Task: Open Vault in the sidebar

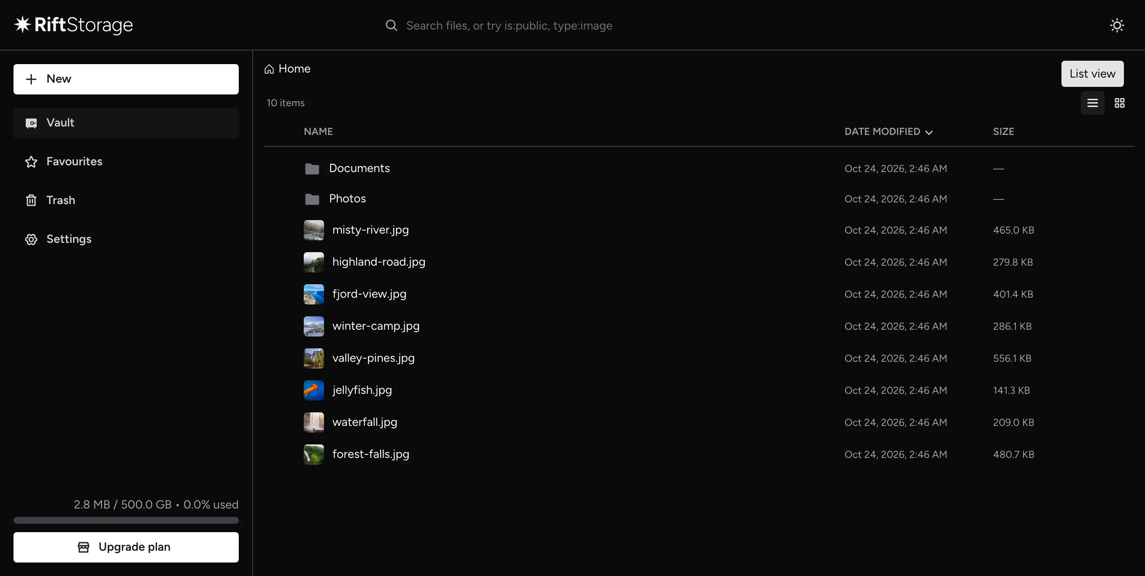Action: point(126,123)
